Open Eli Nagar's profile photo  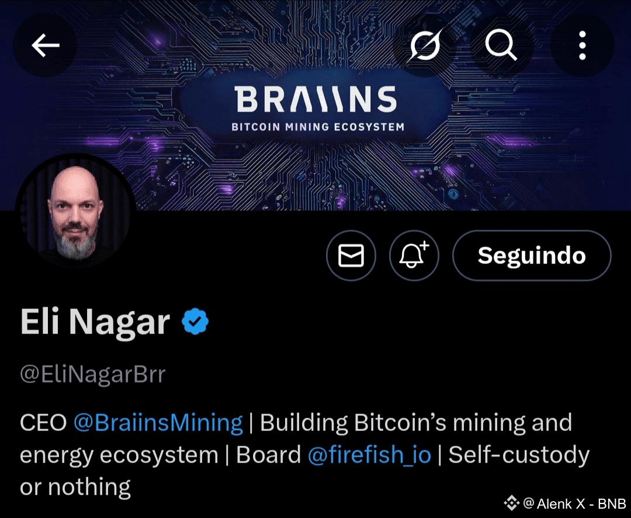(x=75, y=211)
